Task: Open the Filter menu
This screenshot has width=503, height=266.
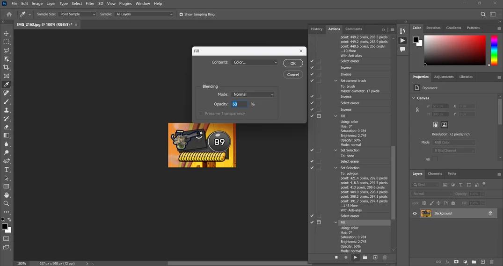Action: click(x=90, y=3)
